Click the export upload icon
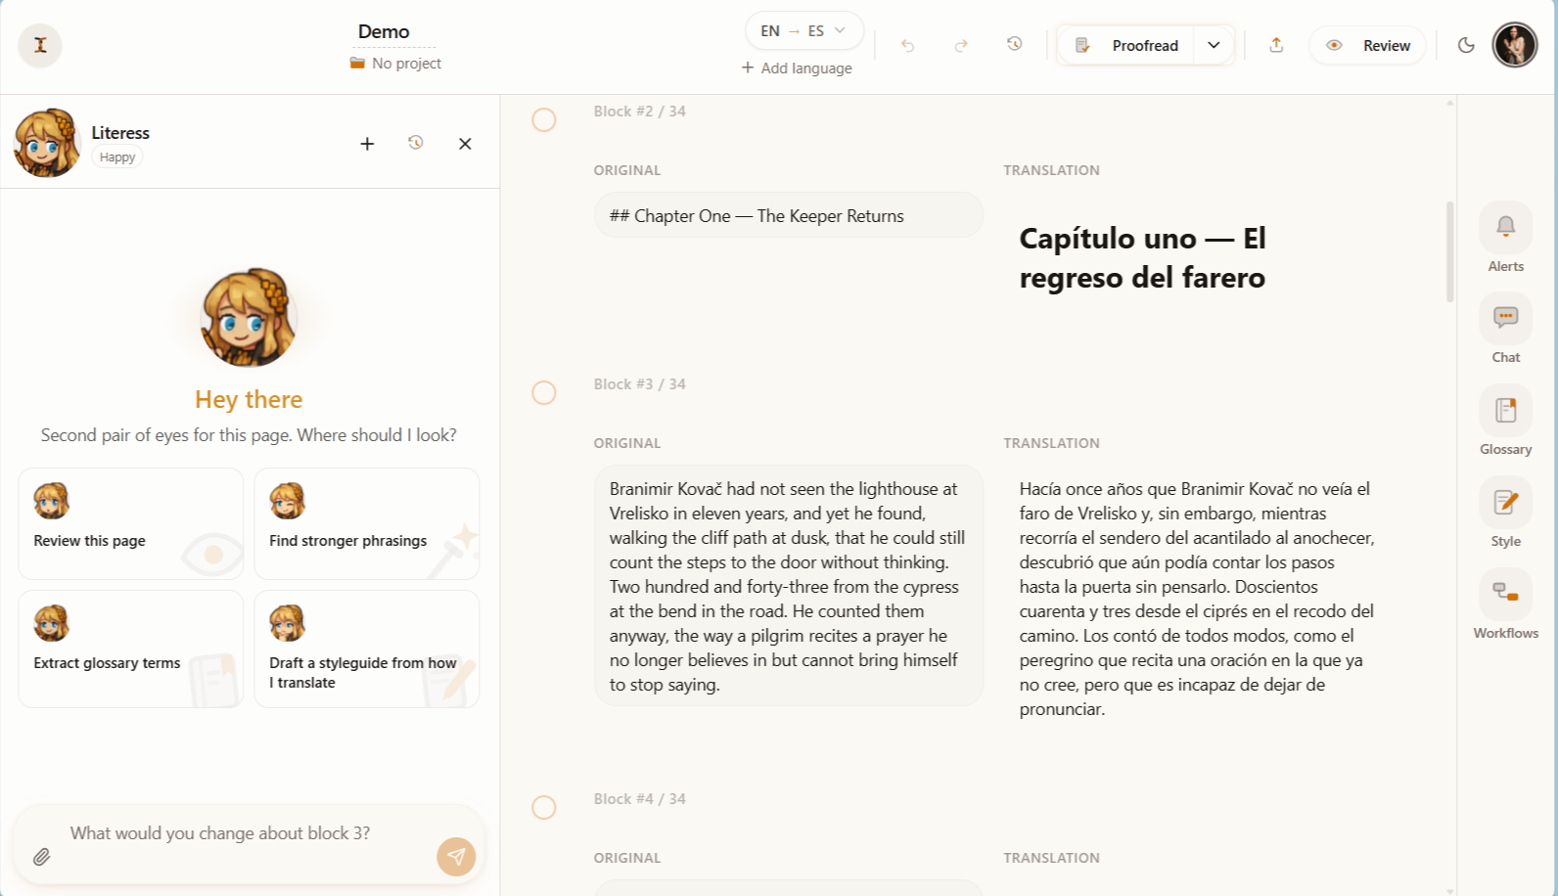1558x896 pixels. click(x=1276, y=45)
